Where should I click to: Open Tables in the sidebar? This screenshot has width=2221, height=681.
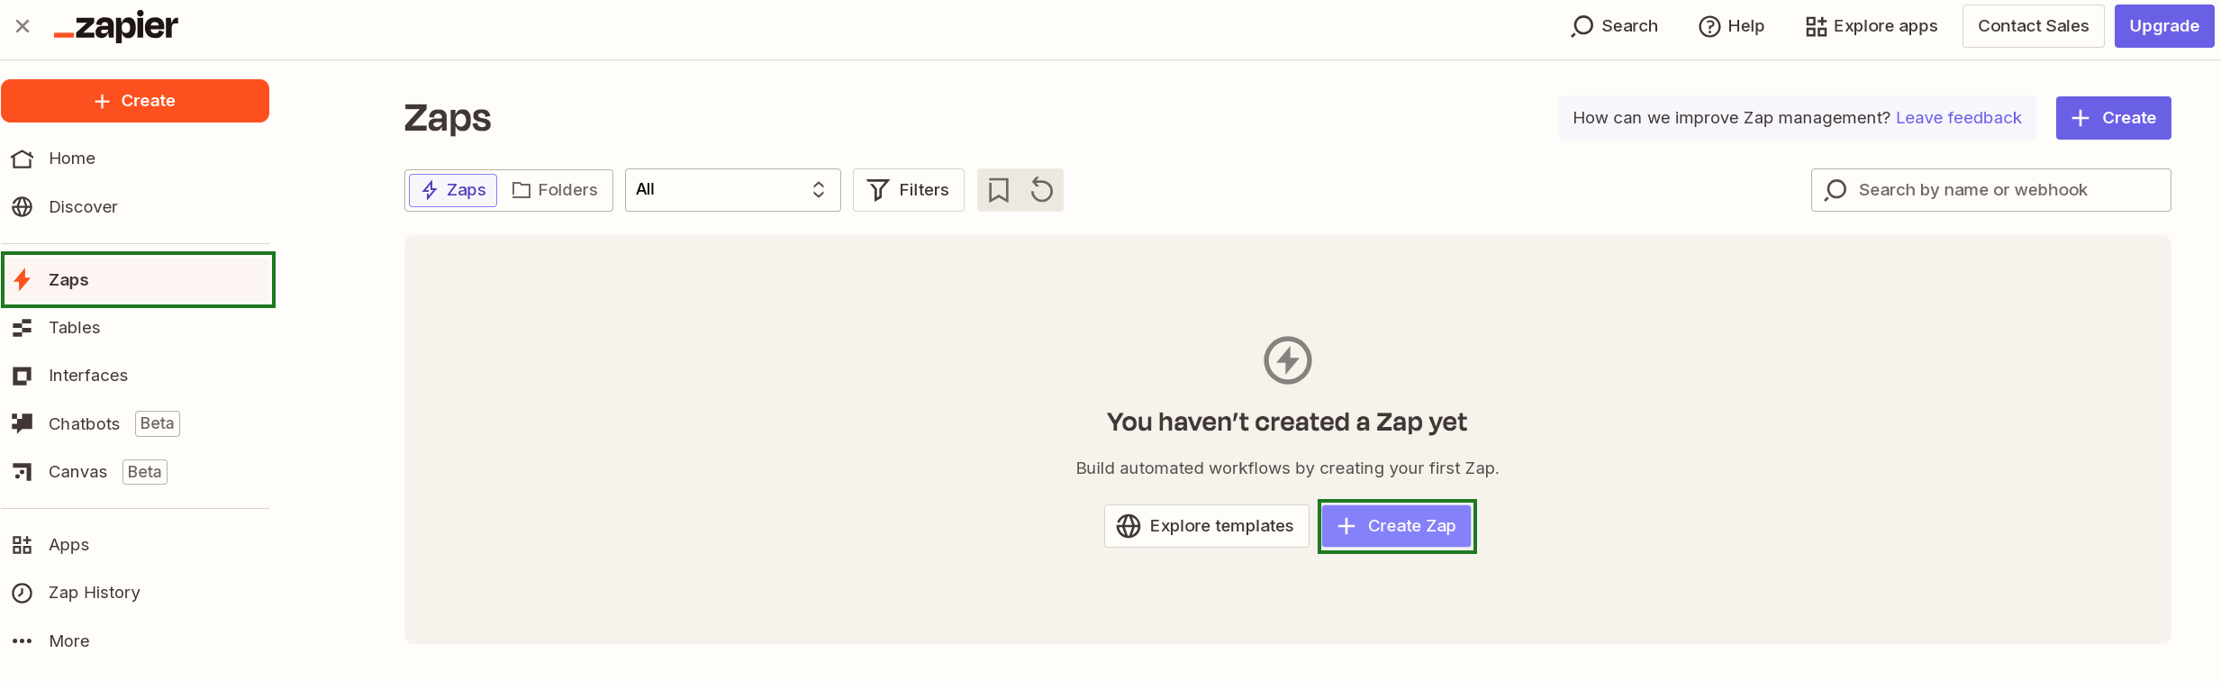[135, 328]
